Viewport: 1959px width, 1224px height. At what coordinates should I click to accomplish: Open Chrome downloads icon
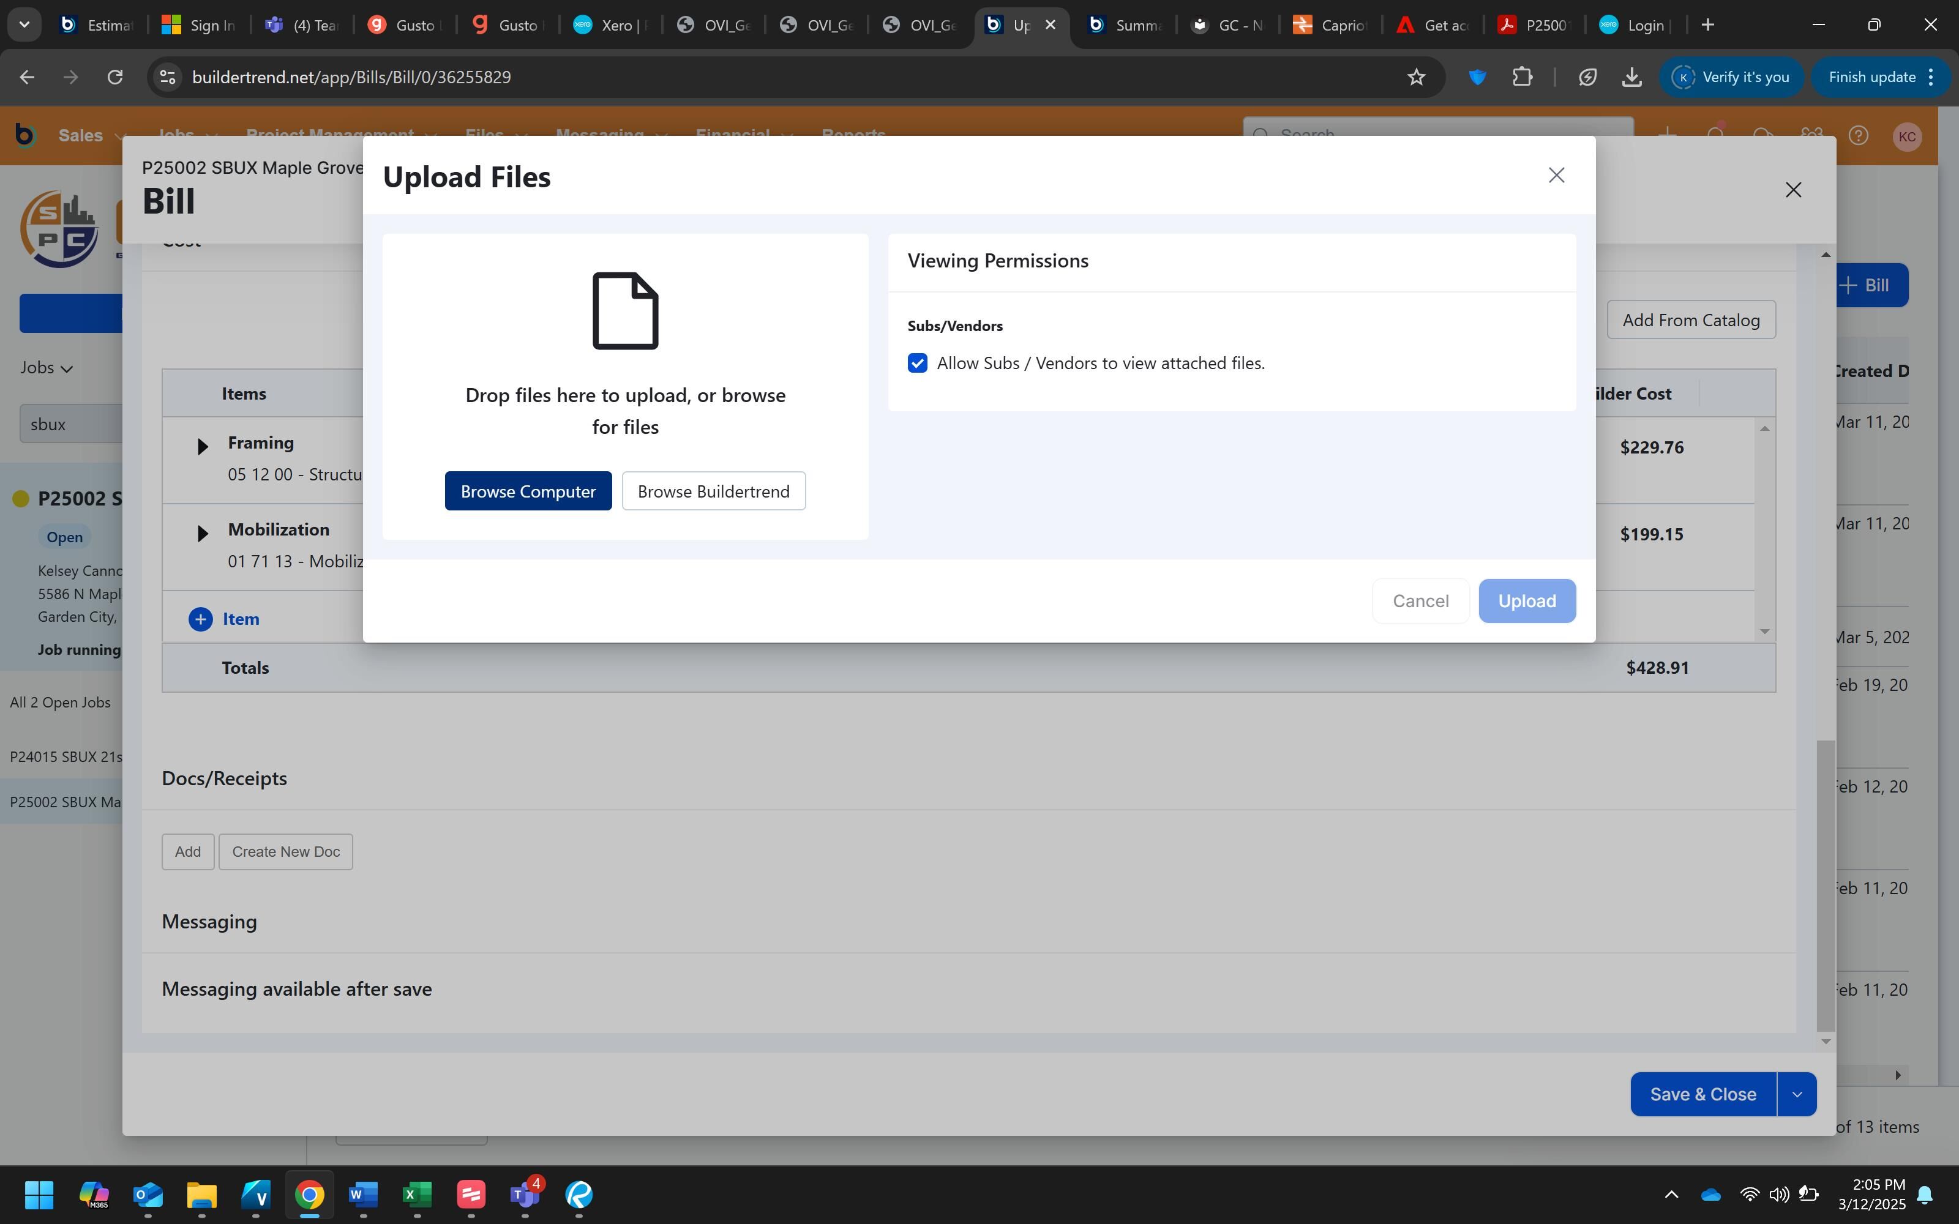tap(1631, 77)
